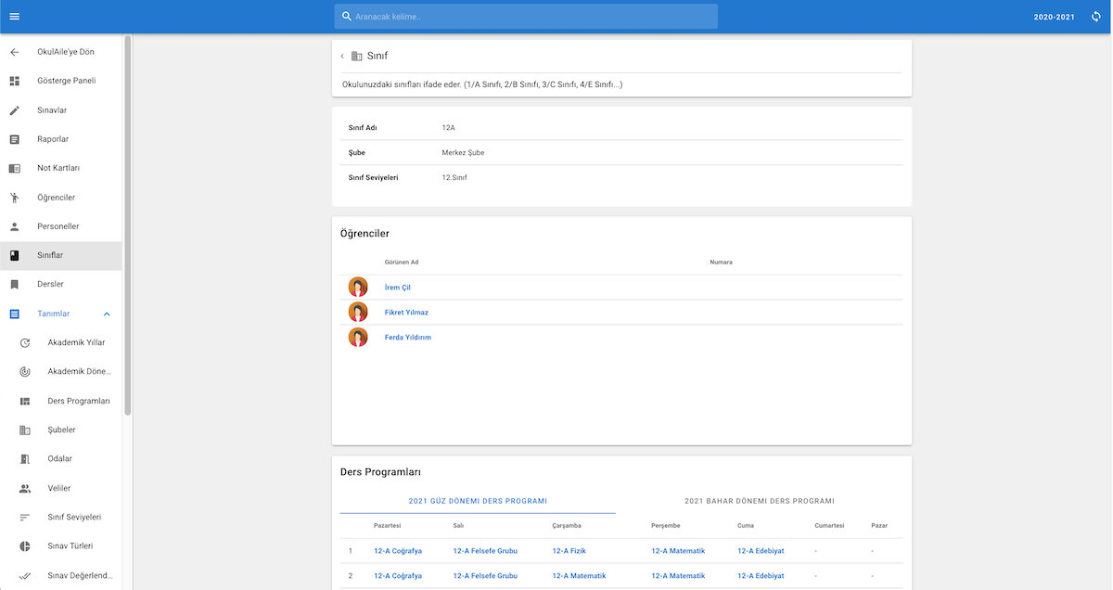The image size is (1113, 590).
Task: Click the Öğrenciler student icon
Action: [14, 198]
